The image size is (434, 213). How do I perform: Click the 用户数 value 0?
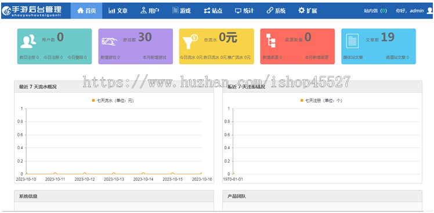(x=60, y=37)
